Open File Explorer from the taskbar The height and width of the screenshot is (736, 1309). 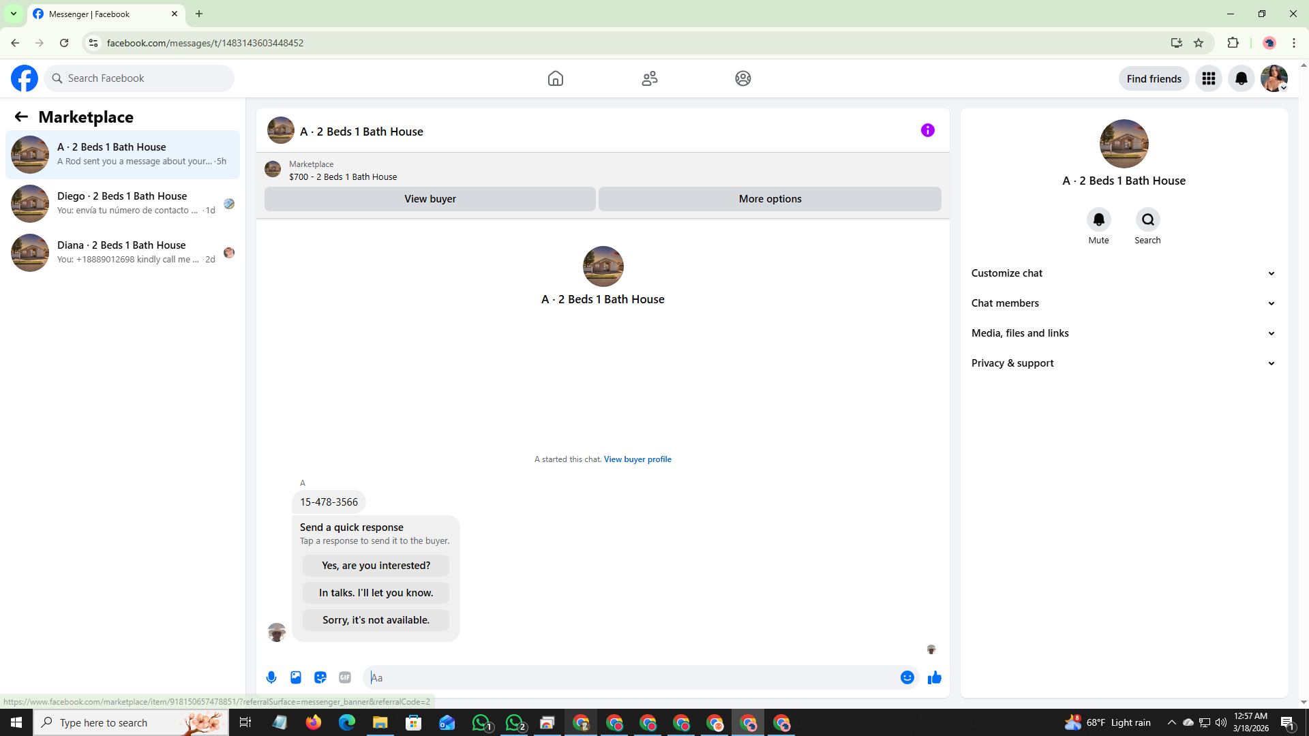click(x=380, y=722)
